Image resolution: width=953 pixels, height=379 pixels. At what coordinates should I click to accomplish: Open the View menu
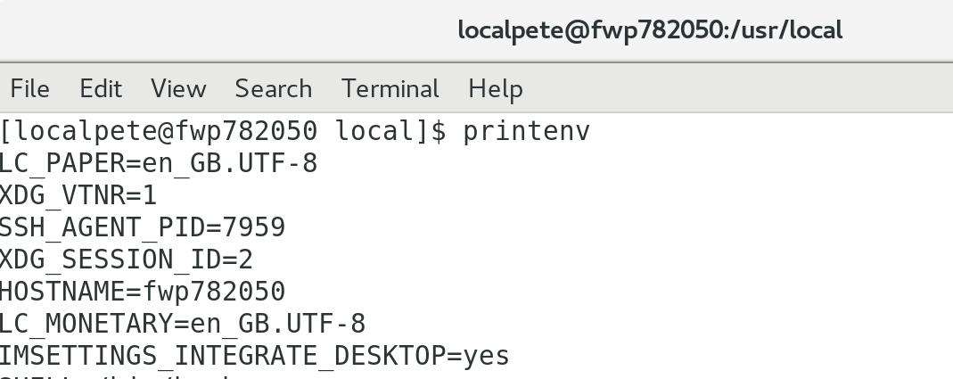[x=178, y=89]
